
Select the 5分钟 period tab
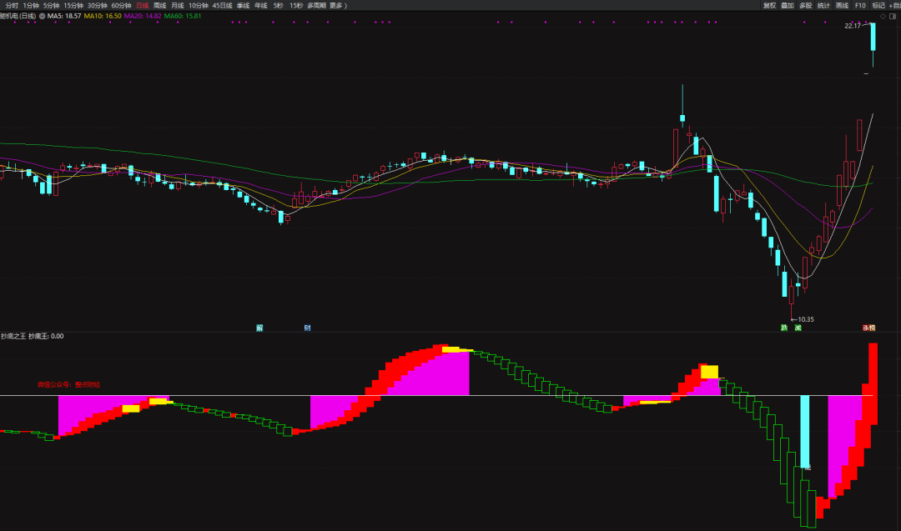tap(51, 5)
